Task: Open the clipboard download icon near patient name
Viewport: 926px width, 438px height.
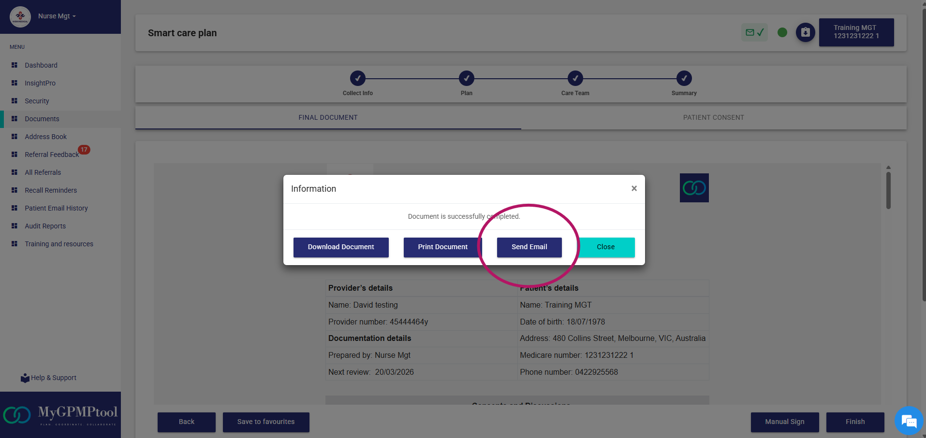Action: (805, 32)
